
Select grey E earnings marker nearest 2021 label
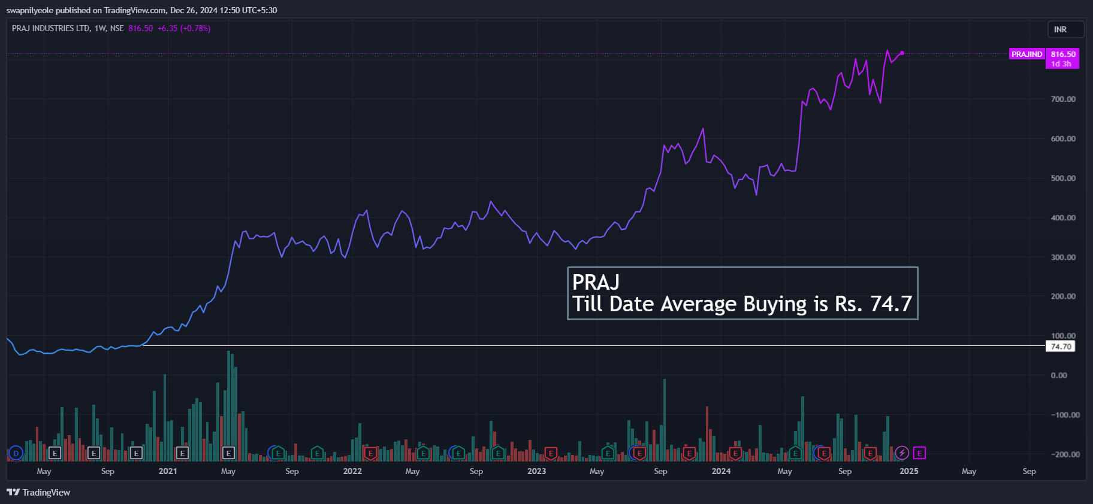(182, 453)
